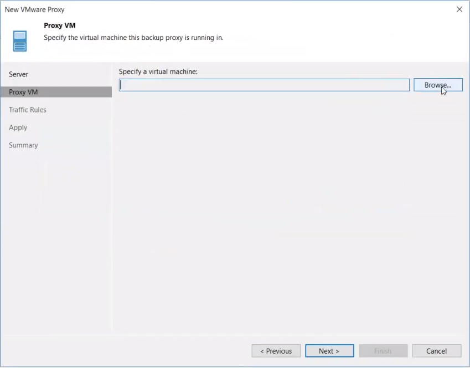Click the header description about backup proxy
This screenshot has height=368, width=470.
pyautogui.click(x=133, y=38)
